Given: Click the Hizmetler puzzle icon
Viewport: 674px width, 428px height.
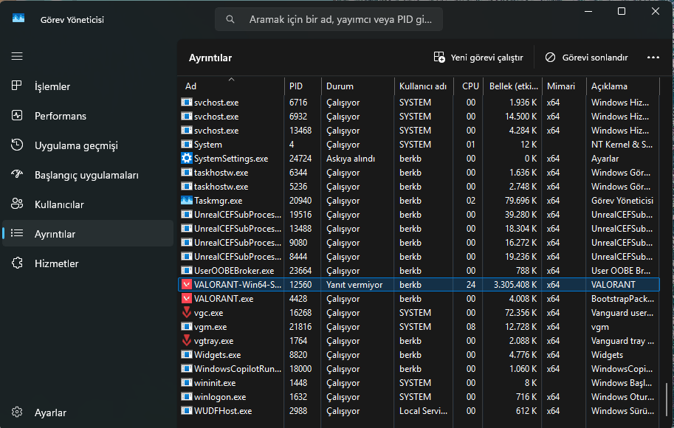Looking at the screenshot, I should click(17, 263).
